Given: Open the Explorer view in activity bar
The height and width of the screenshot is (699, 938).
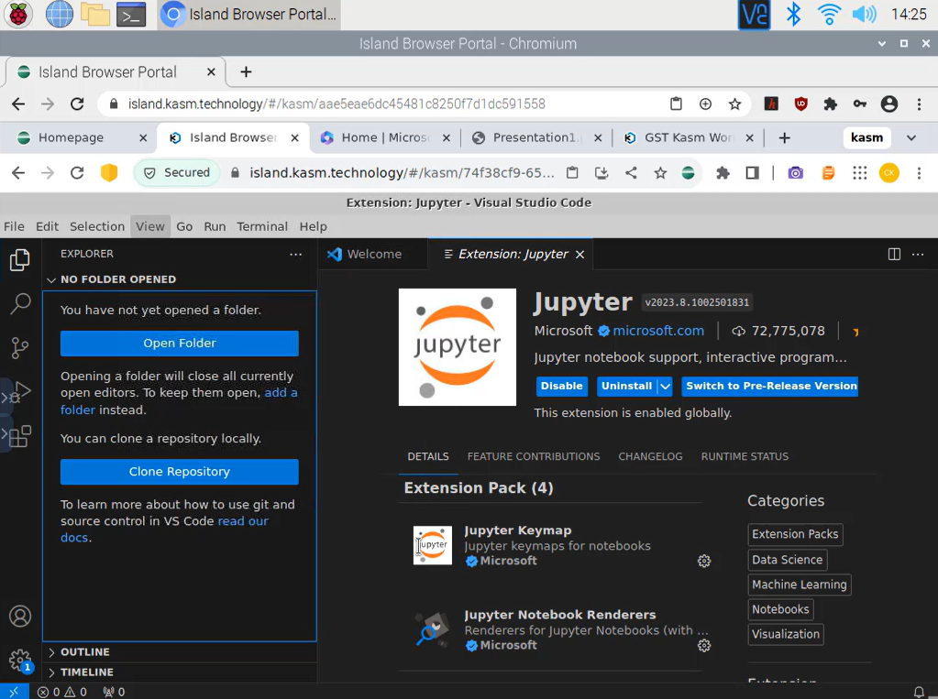Looking at the screenshot, I should [x=20, y=260].
